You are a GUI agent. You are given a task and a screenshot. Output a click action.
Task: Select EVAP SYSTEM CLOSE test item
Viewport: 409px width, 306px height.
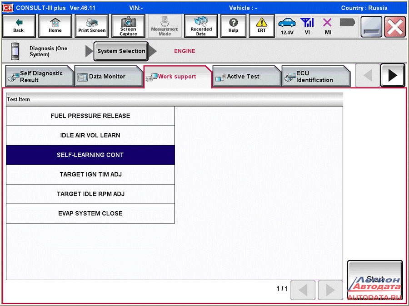coord(90,214)
